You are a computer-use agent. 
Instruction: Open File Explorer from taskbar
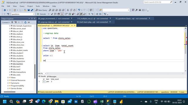pyautogui.click(x=57, y=101)
